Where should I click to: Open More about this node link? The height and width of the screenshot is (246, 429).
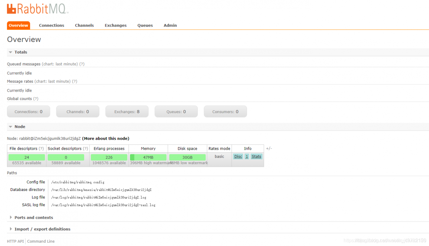[x=106, y=139]
